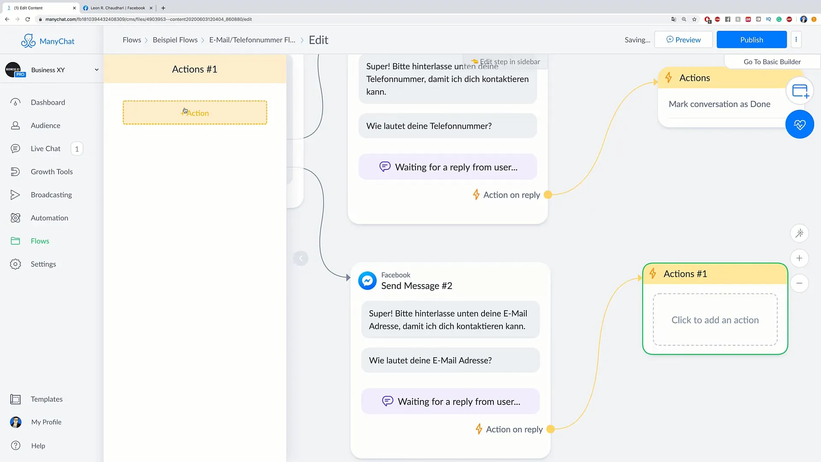Click the 'Click to add an action' field
This screenshot has width=821, height=462.
tap(715, 320)
